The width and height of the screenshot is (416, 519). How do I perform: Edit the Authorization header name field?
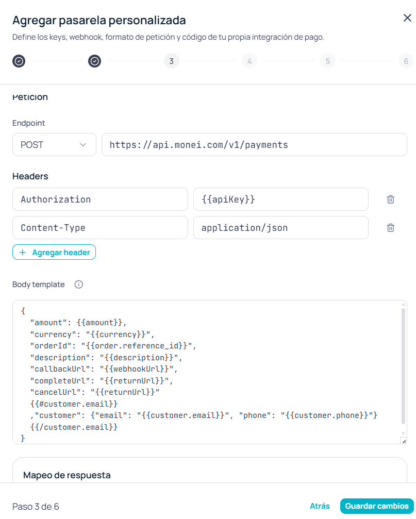tap(101, 199)
